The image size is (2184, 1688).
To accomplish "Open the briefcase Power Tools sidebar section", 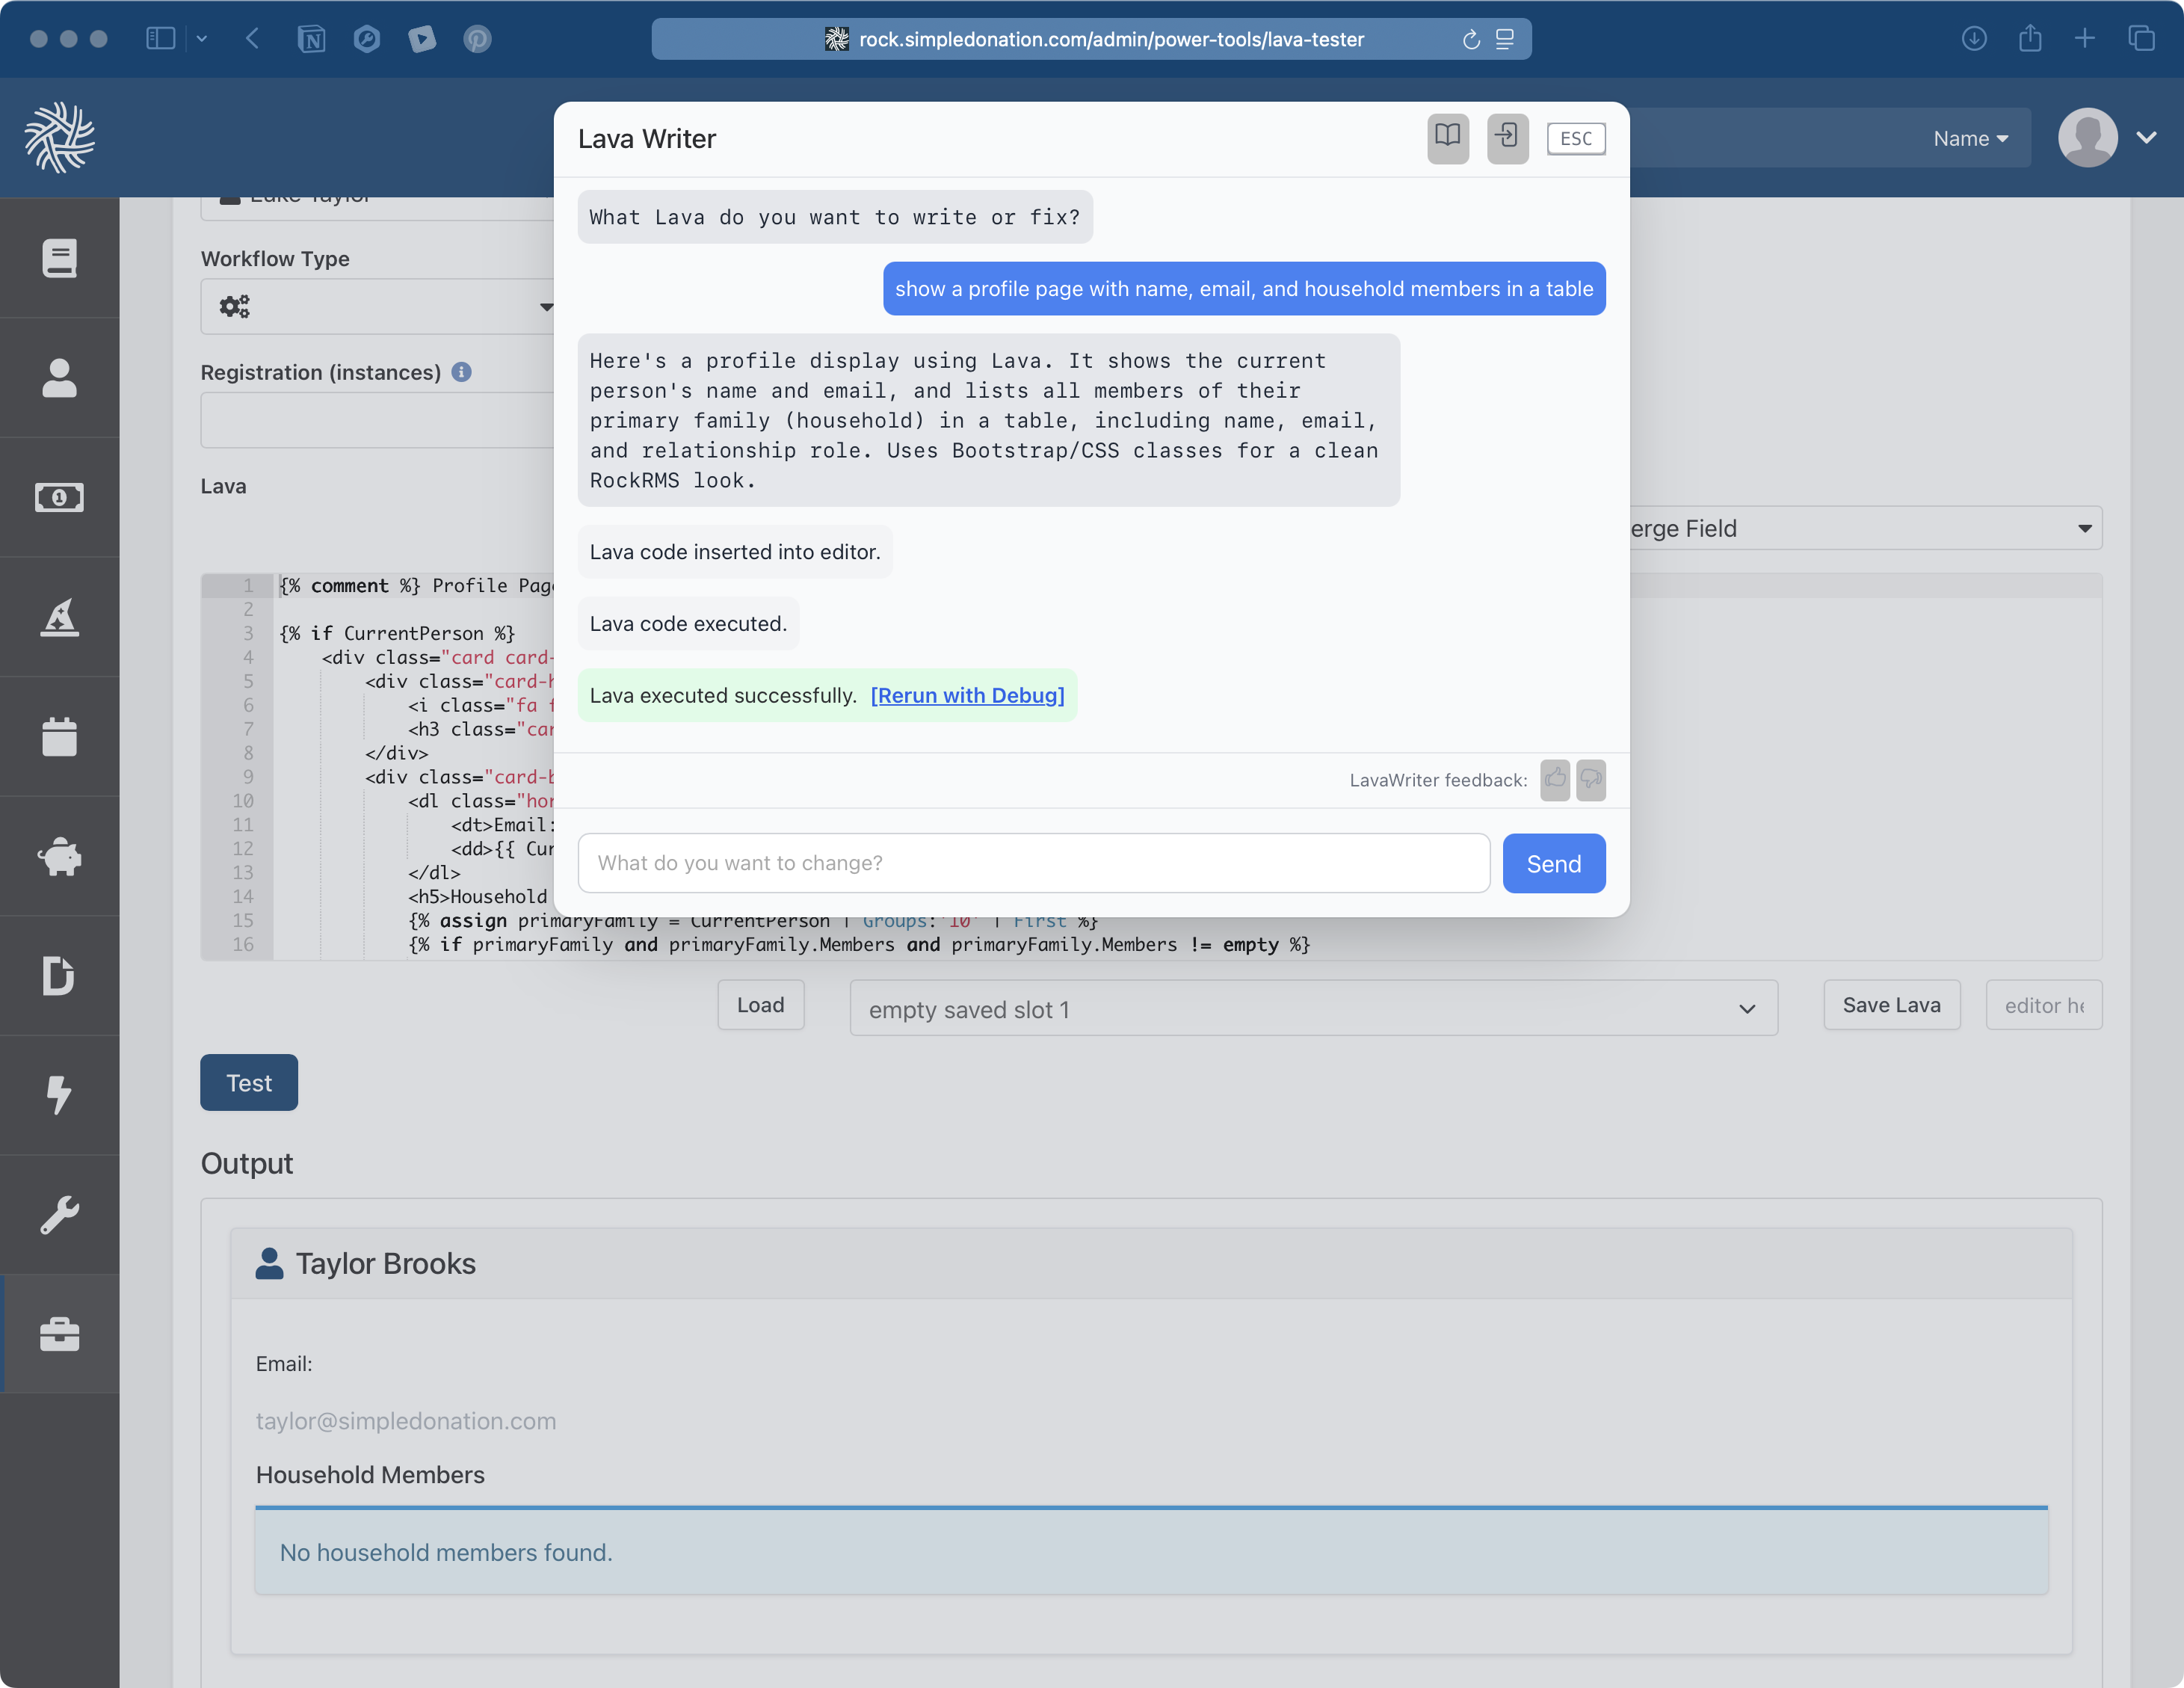I will pyautogui.click(x=60, y=1334).
